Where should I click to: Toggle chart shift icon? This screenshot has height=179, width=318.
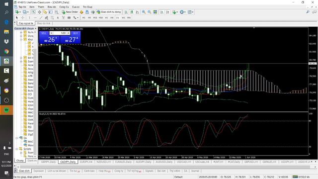[167, 12]
